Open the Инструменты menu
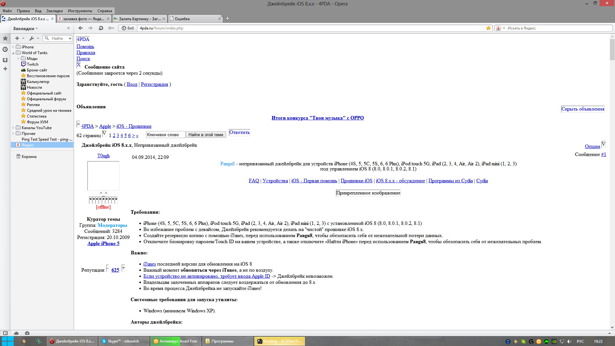Viewport: 615px width, 346px height. (80, 11)
